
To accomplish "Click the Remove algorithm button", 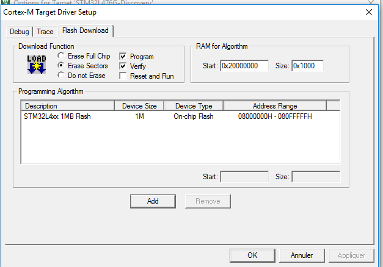I will point(208,201).
